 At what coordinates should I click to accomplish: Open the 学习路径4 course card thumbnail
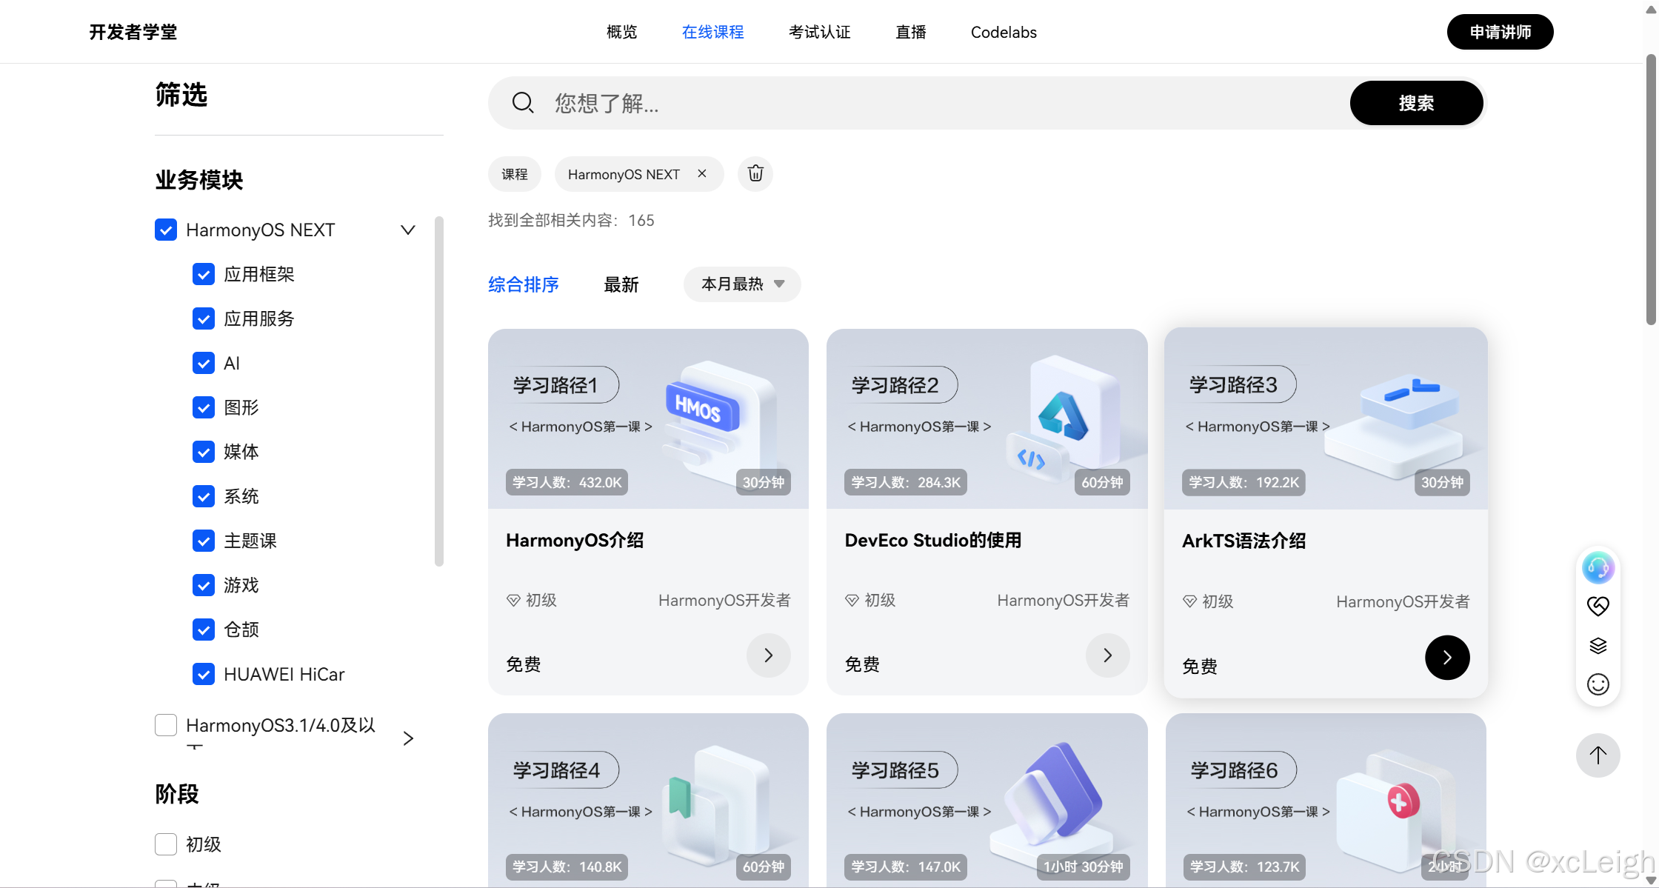tap(648, 801)
